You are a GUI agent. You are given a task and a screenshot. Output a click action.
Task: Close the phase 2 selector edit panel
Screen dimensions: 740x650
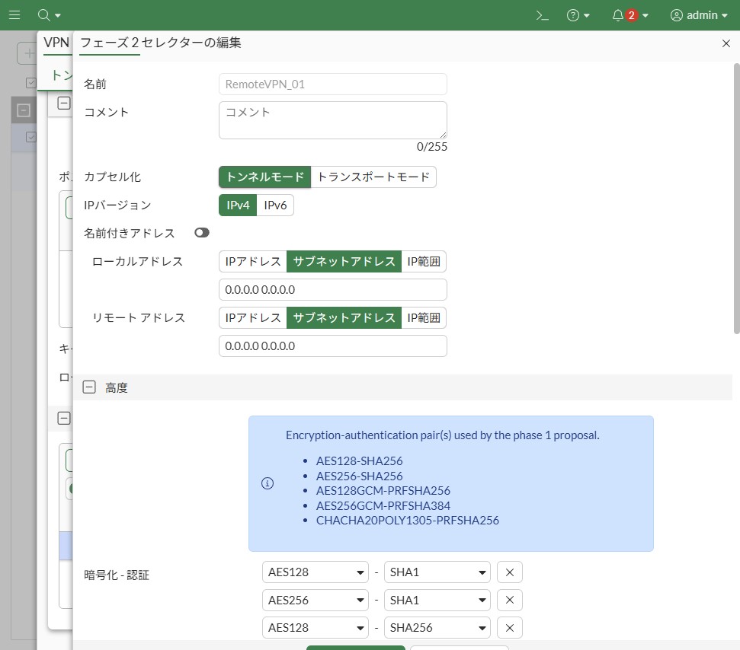(726, 43)
